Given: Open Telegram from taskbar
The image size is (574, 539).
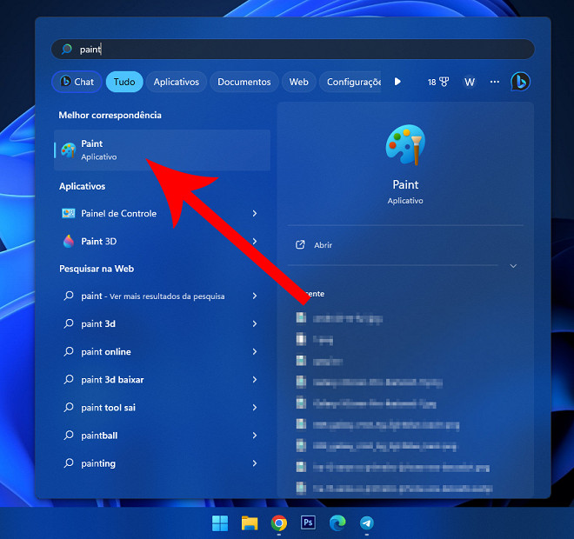Looking at the screenshot, I should pos(367,522).
